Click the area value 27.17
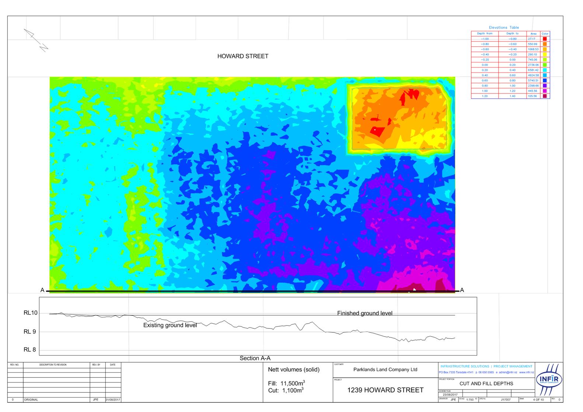The width and height of the screenshot is (583, 412). point(531,39)
